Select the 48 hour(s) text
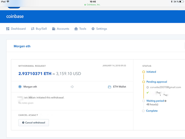The width and height of the screenshot is (185, 139). tap(152, 105)
